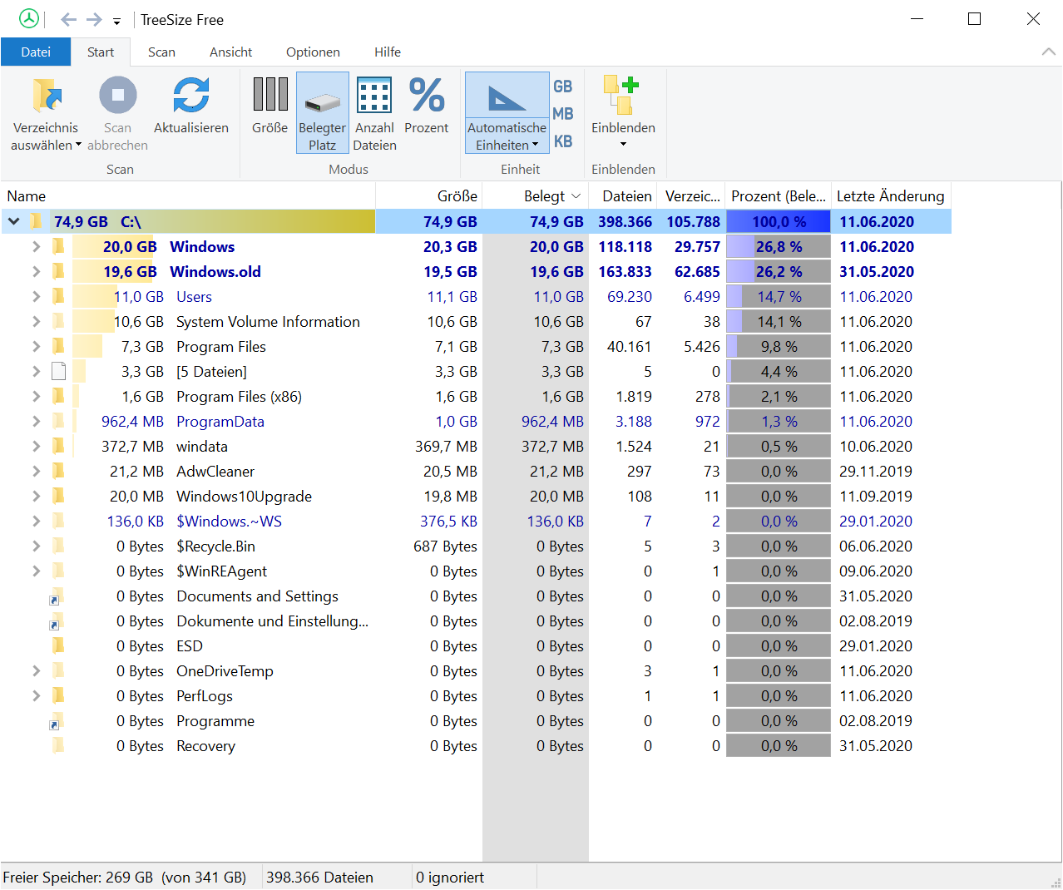Sort by the Größe column header

[429, 196]
